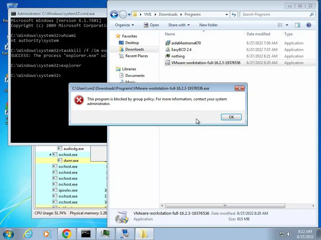Viewport: 321px width, 240px height.
Task: Expand the address bar history dropdown
Action: click(227, 14)
